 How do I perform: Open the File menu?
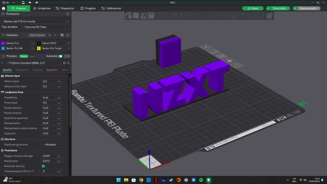(x=6, y=2)
